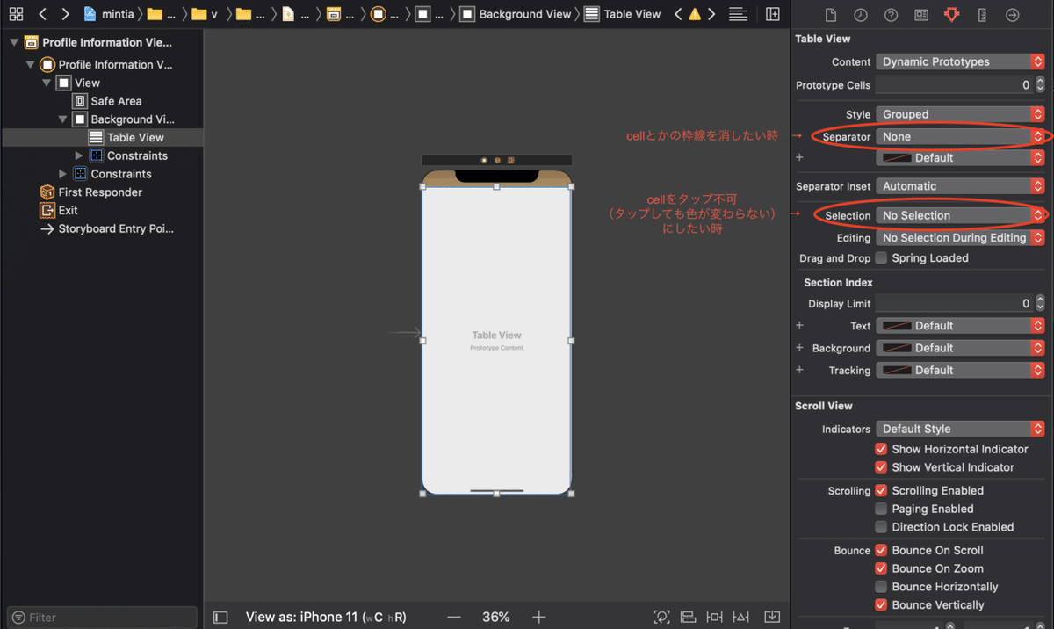Click Prototype Cells stepper
Image resolution: width=1054 pixels, height=629 pixels.
point(1040,85)
